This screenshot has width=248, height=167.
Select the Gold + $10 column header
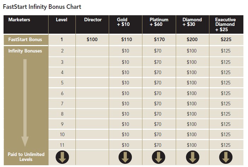point(123,22)
